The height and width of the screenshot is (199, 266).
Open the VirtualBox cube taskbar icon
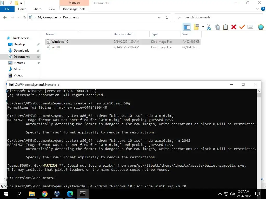(x=57, y=194)
